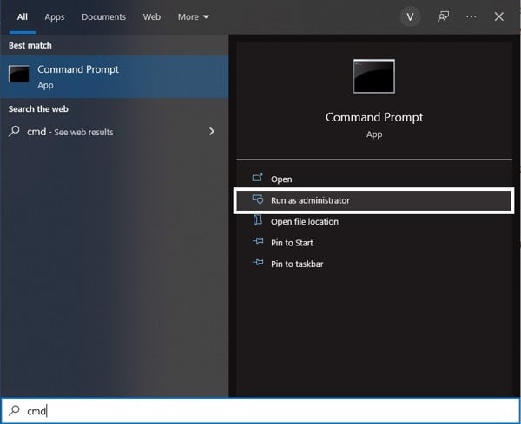Click the Pin to taskbar pin icon
The width and height of the screenshot is (521, 424).
258,263
